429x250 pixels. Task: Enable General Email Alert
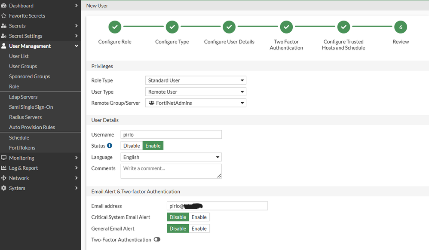pyautogui.click(x=199, y=229)
